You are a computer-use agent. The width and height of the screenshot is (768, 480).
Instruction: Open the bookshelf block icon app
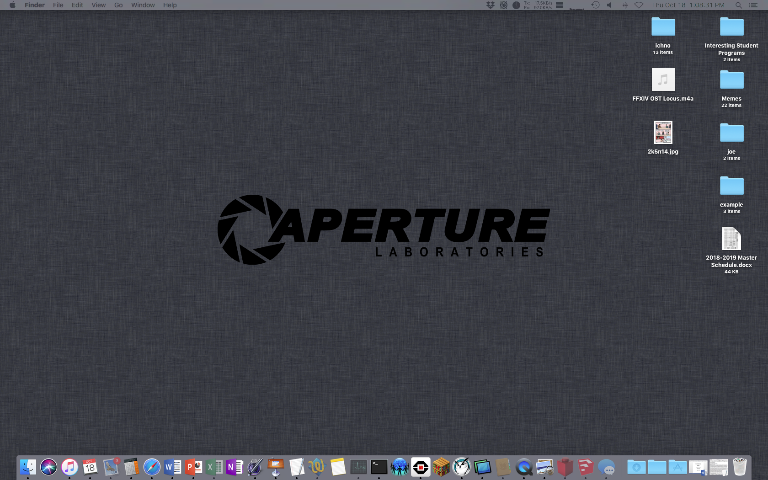[441, 467]
